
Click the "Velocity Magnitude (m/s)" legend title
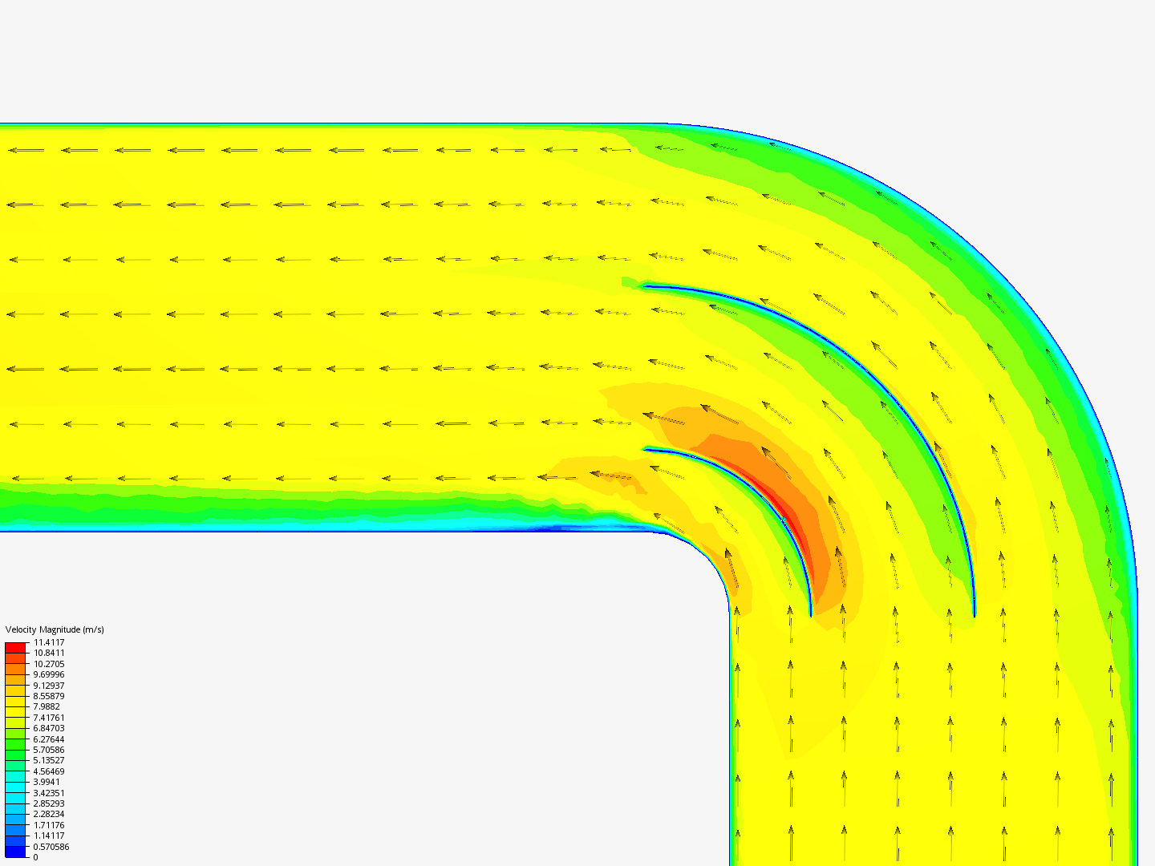pyautogui.click(x=55, y=629)
